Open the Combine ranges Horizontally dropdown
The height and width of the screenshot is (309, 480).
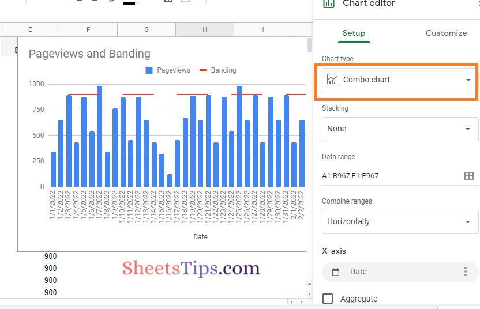click(399, 221)
